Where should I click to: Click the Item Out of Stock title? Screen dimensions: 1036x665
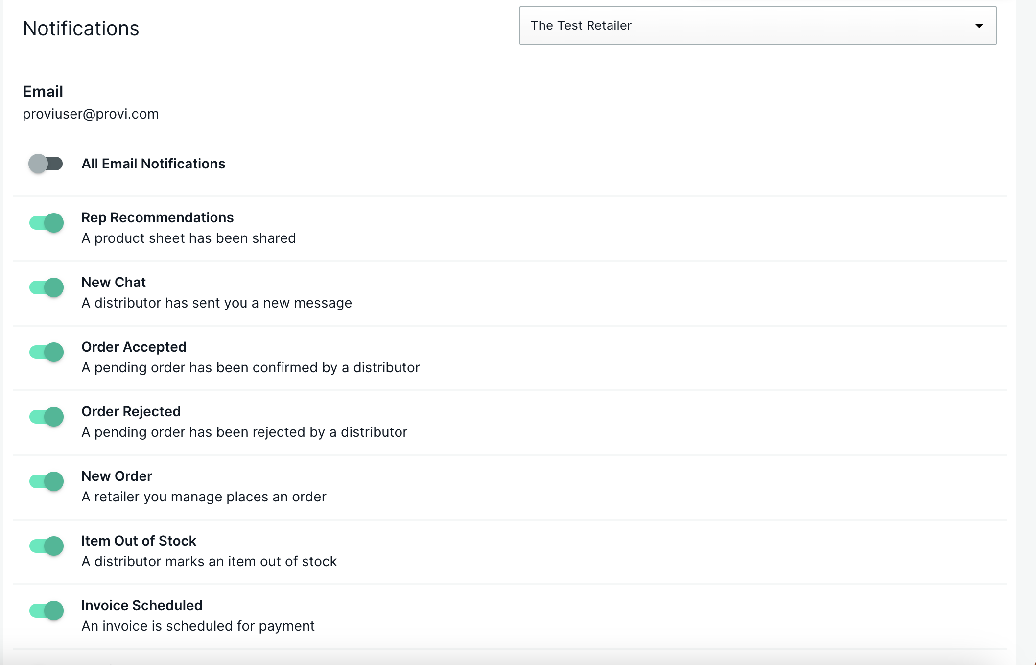[x=139, y=541]
